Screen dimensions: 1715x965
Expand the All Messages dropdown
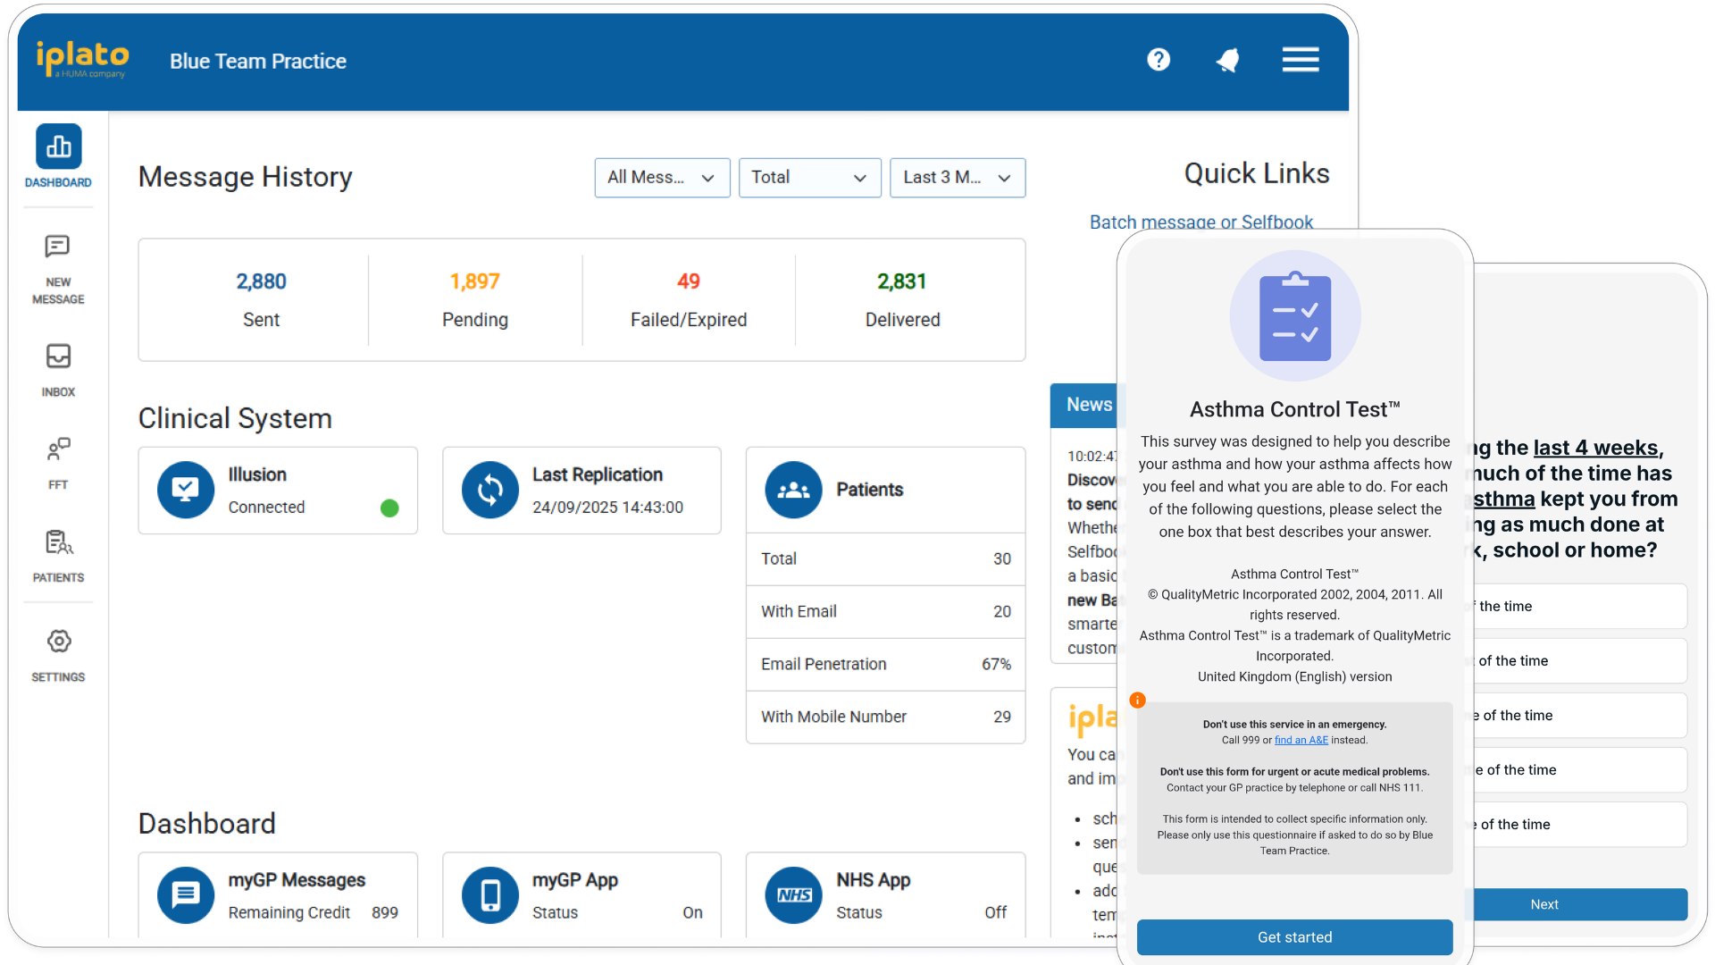[662, 178]
